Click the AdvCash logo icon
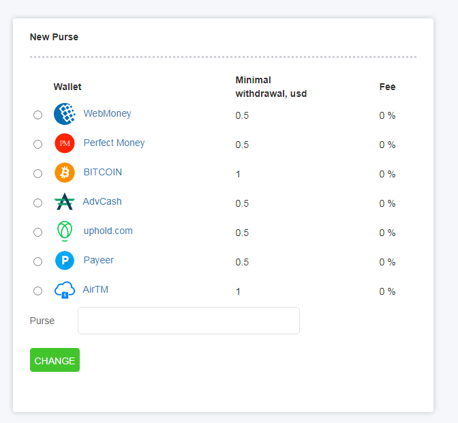458x423 pixels. click(x=64, y=202)
